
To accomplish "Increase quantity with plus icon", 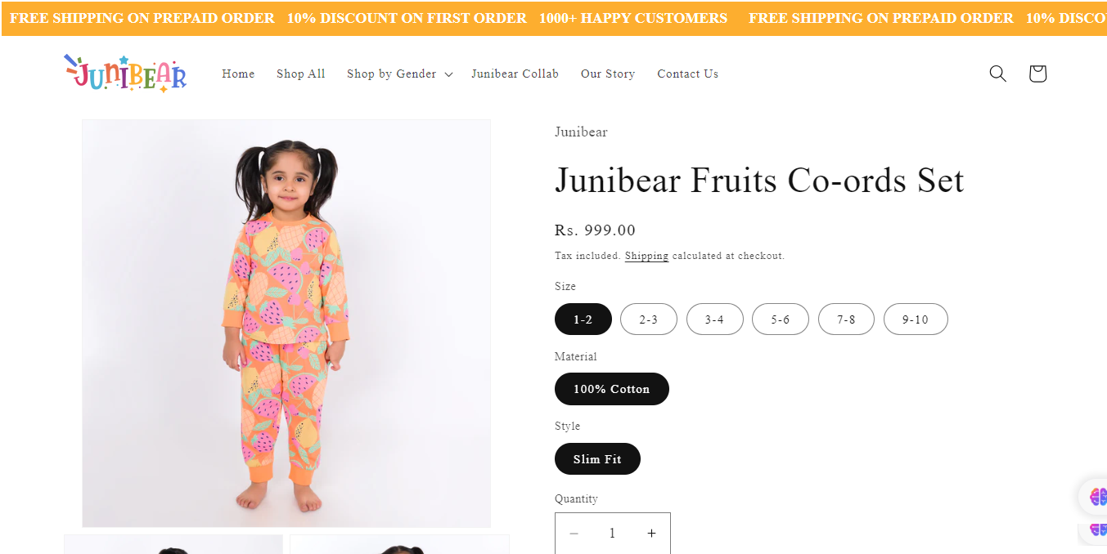I will pos(651,534).
